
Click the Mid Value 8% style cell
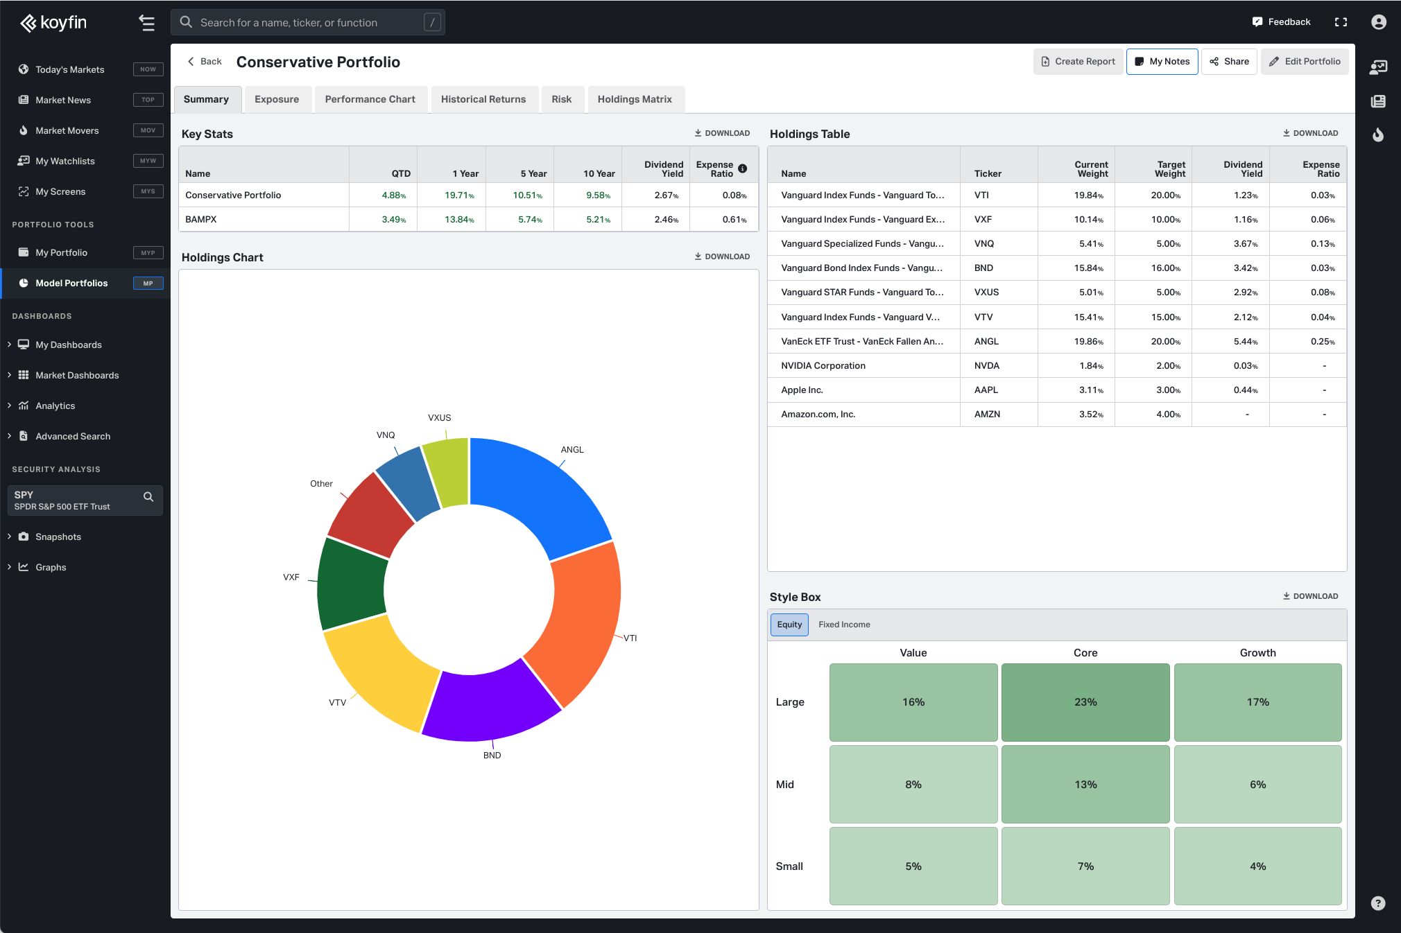(913, 785)
